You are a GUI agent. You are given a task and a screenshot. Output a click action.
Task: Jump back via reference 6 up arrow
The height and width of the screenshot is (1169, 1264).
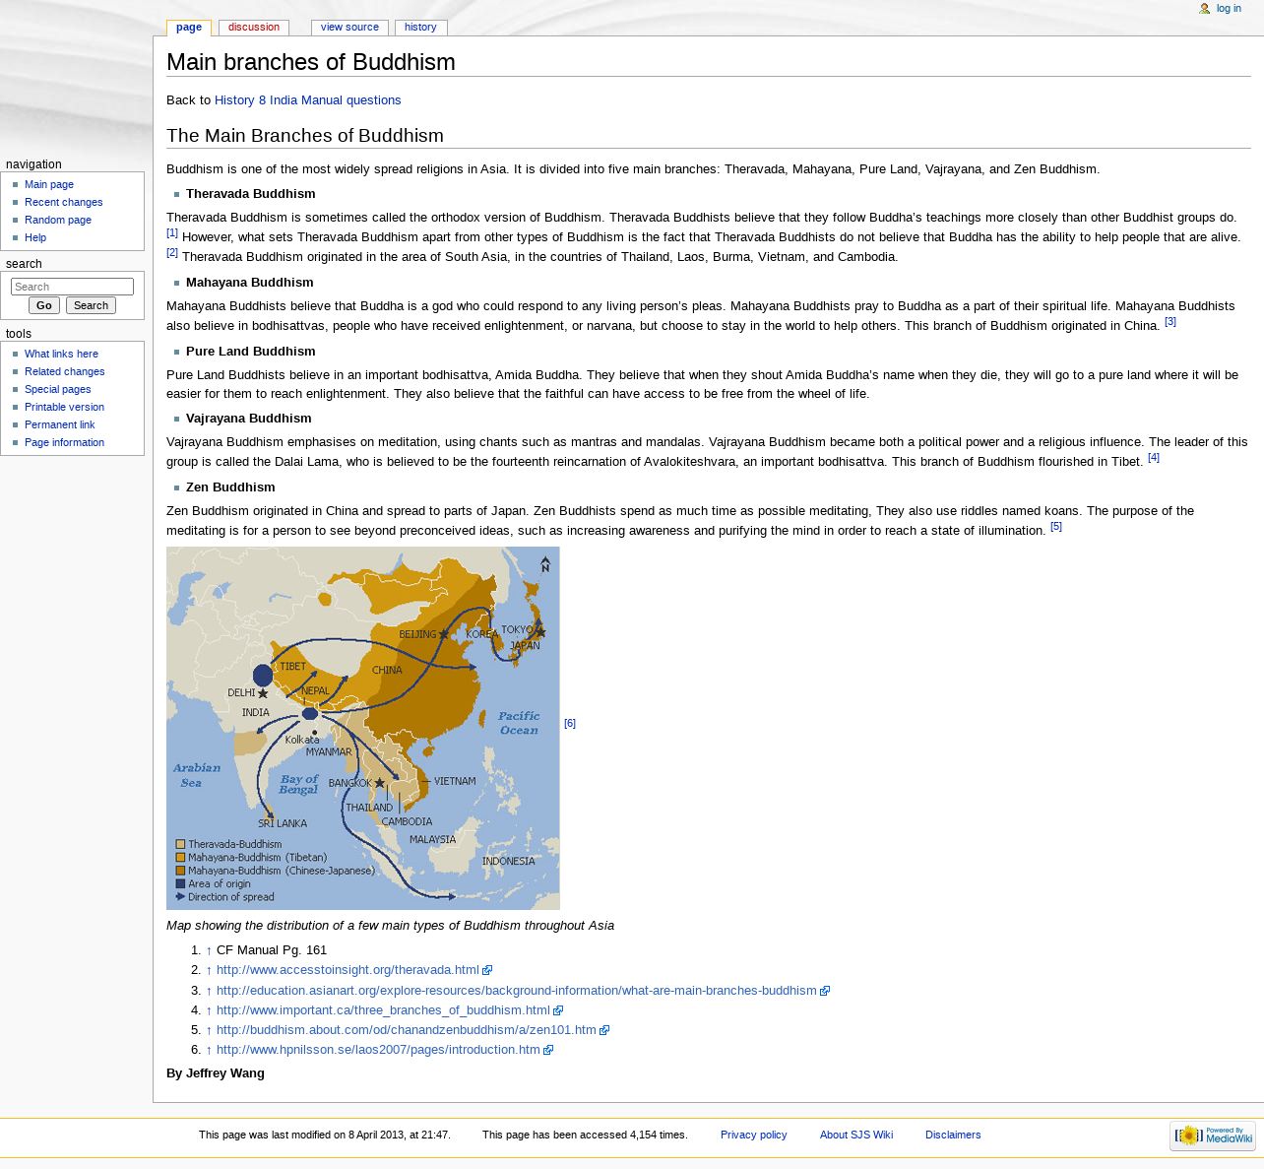click(x=209, y=1050)
